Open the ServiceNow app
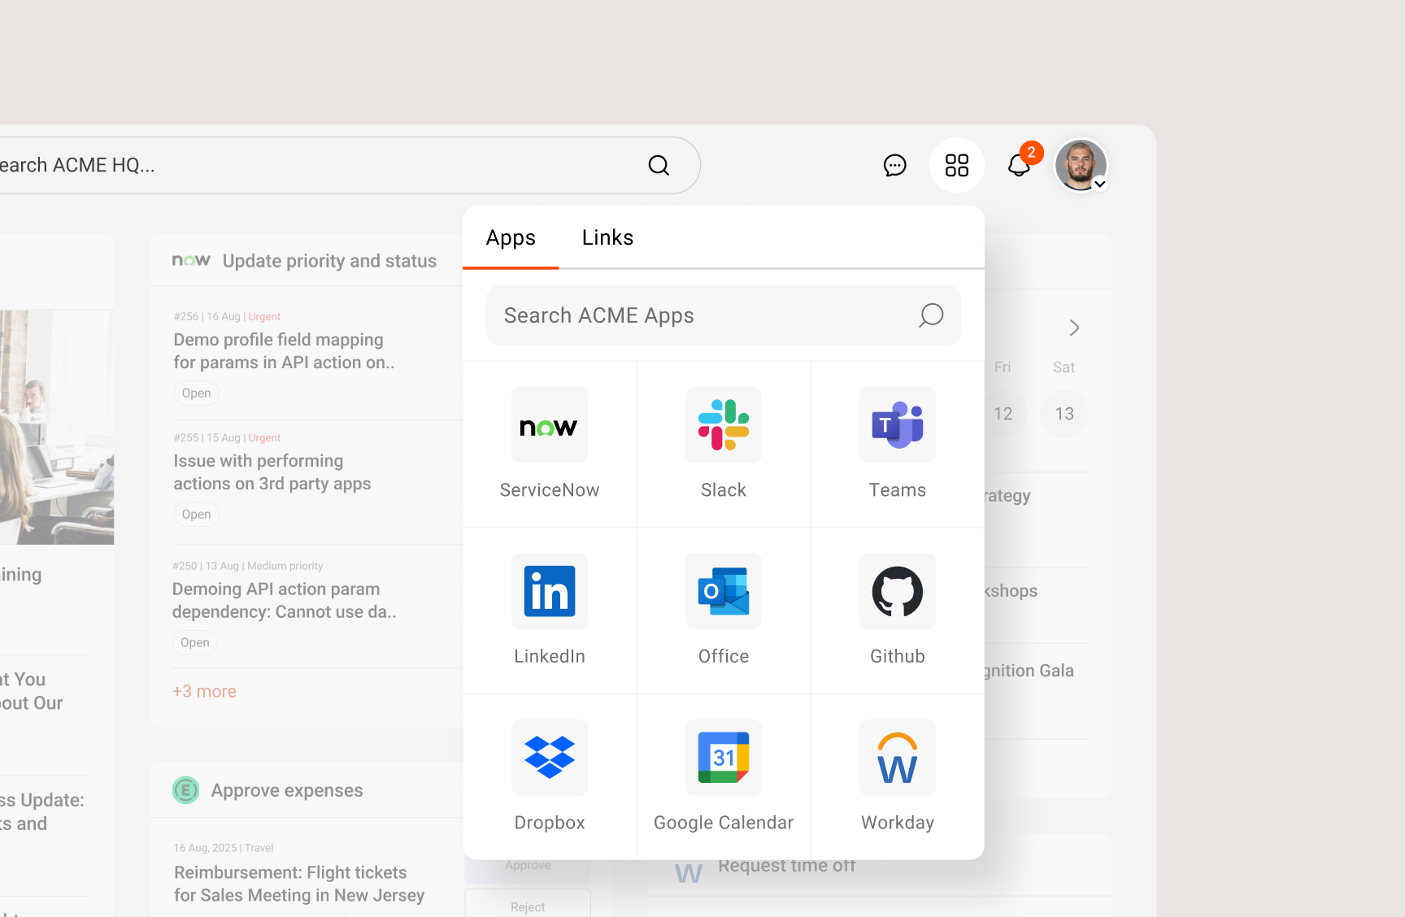This screenshot has width=1405, height=917. click(549, 444)
